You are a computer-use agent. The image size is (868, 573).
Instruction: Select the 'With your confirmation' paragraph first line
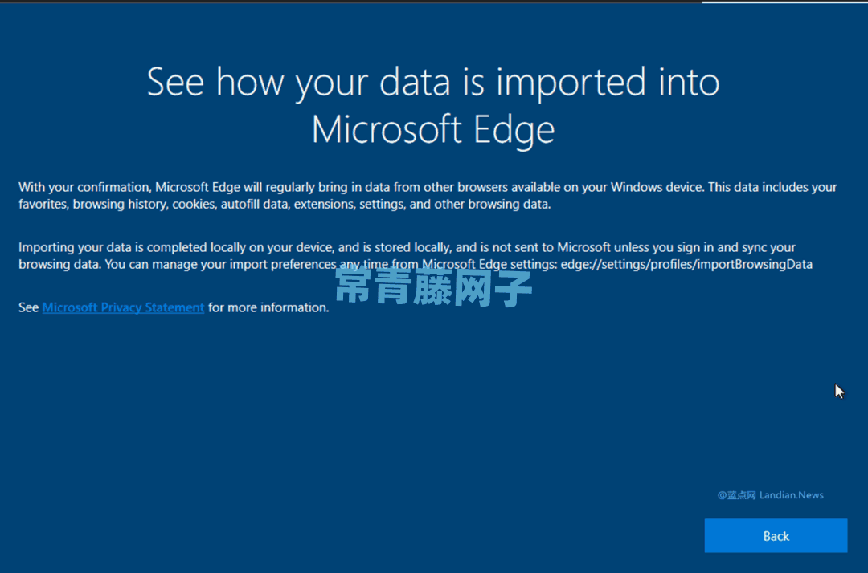tap(428, 187)
